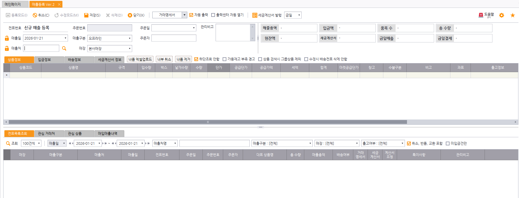The image size is (519, 198).
Task: Click the magnifier icon beside 매출처 field
Action: click(x=64, y=49)
